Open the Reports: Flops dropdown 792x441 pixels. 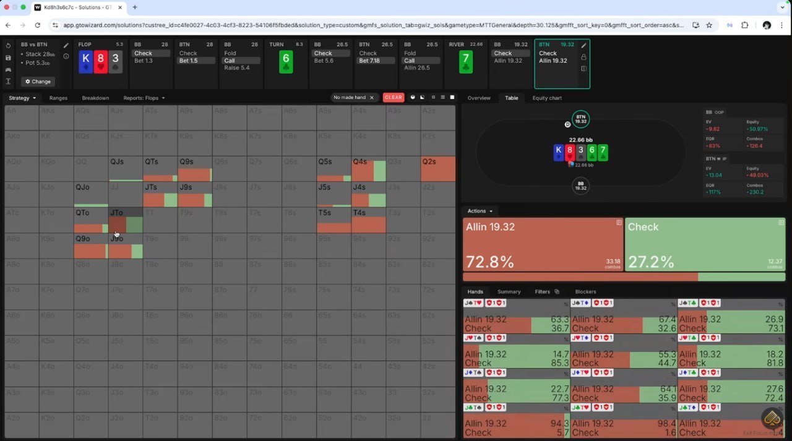point(144,98)
